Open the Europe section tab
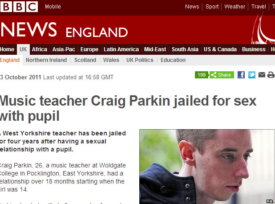Image resolution: width=275 pixels, height=204 pixels. coord(89,49)
